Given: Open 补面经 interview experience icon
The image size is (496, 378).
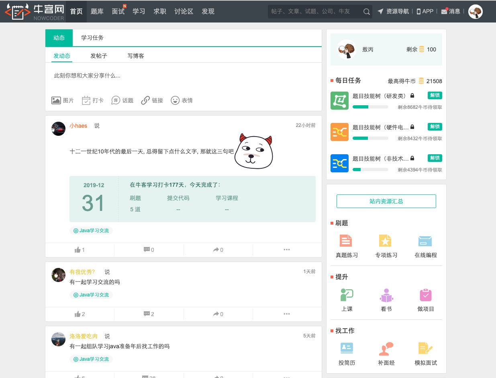Looking at the screenshot, I should coord(386,349).
